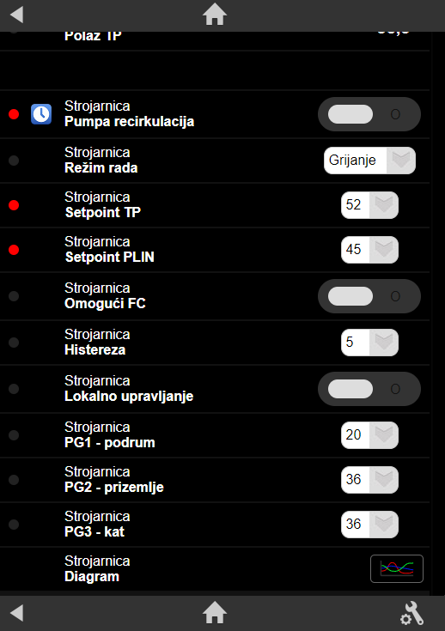Open the Režim rada Grijanje dropdown
445x631 pixels.
coord(369,161)
